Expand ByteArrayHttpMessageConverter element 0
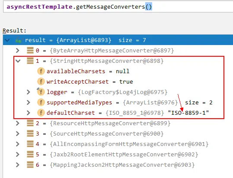Screen dimensions: 233x178 tap(18, 50)
